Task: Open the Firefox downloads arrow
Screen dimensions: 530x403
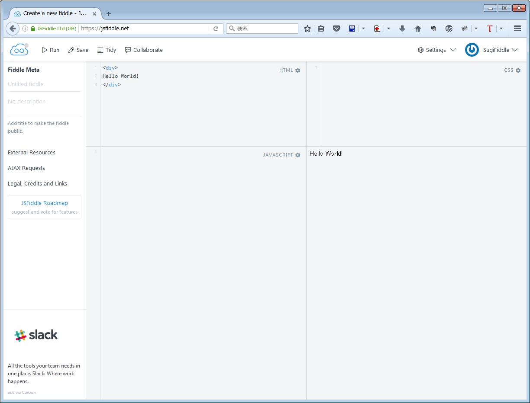Action: click(402, 29)
